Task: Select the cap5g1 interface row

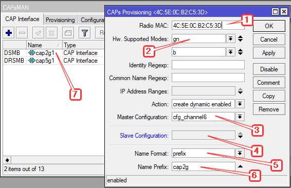Action: click(x=54, y=61)
